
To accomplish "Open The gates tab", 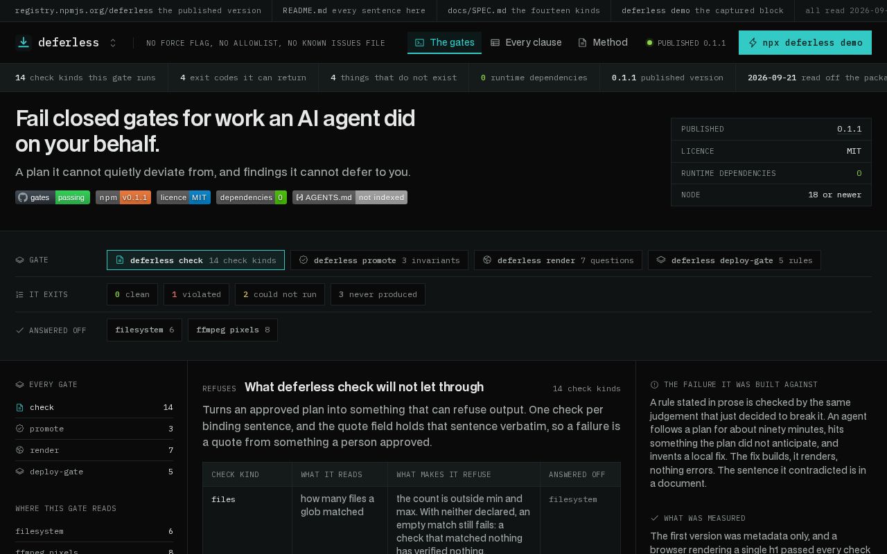I will [x=444, y=42].
